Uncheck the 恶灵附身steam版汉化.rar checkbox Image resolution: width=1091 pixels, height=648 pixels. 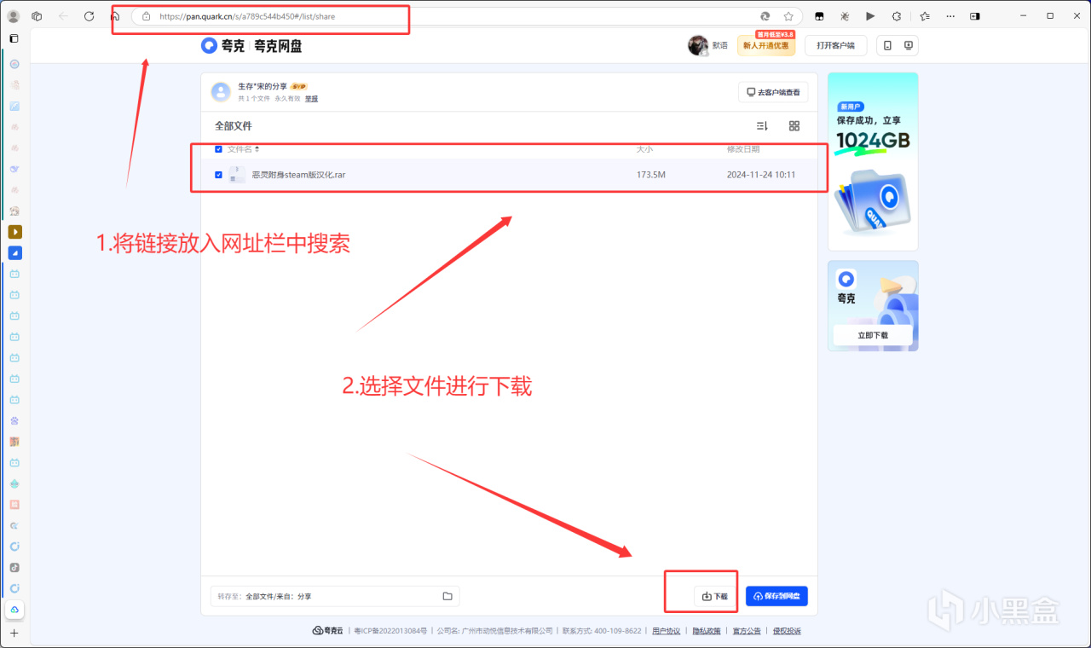[219, 175]
